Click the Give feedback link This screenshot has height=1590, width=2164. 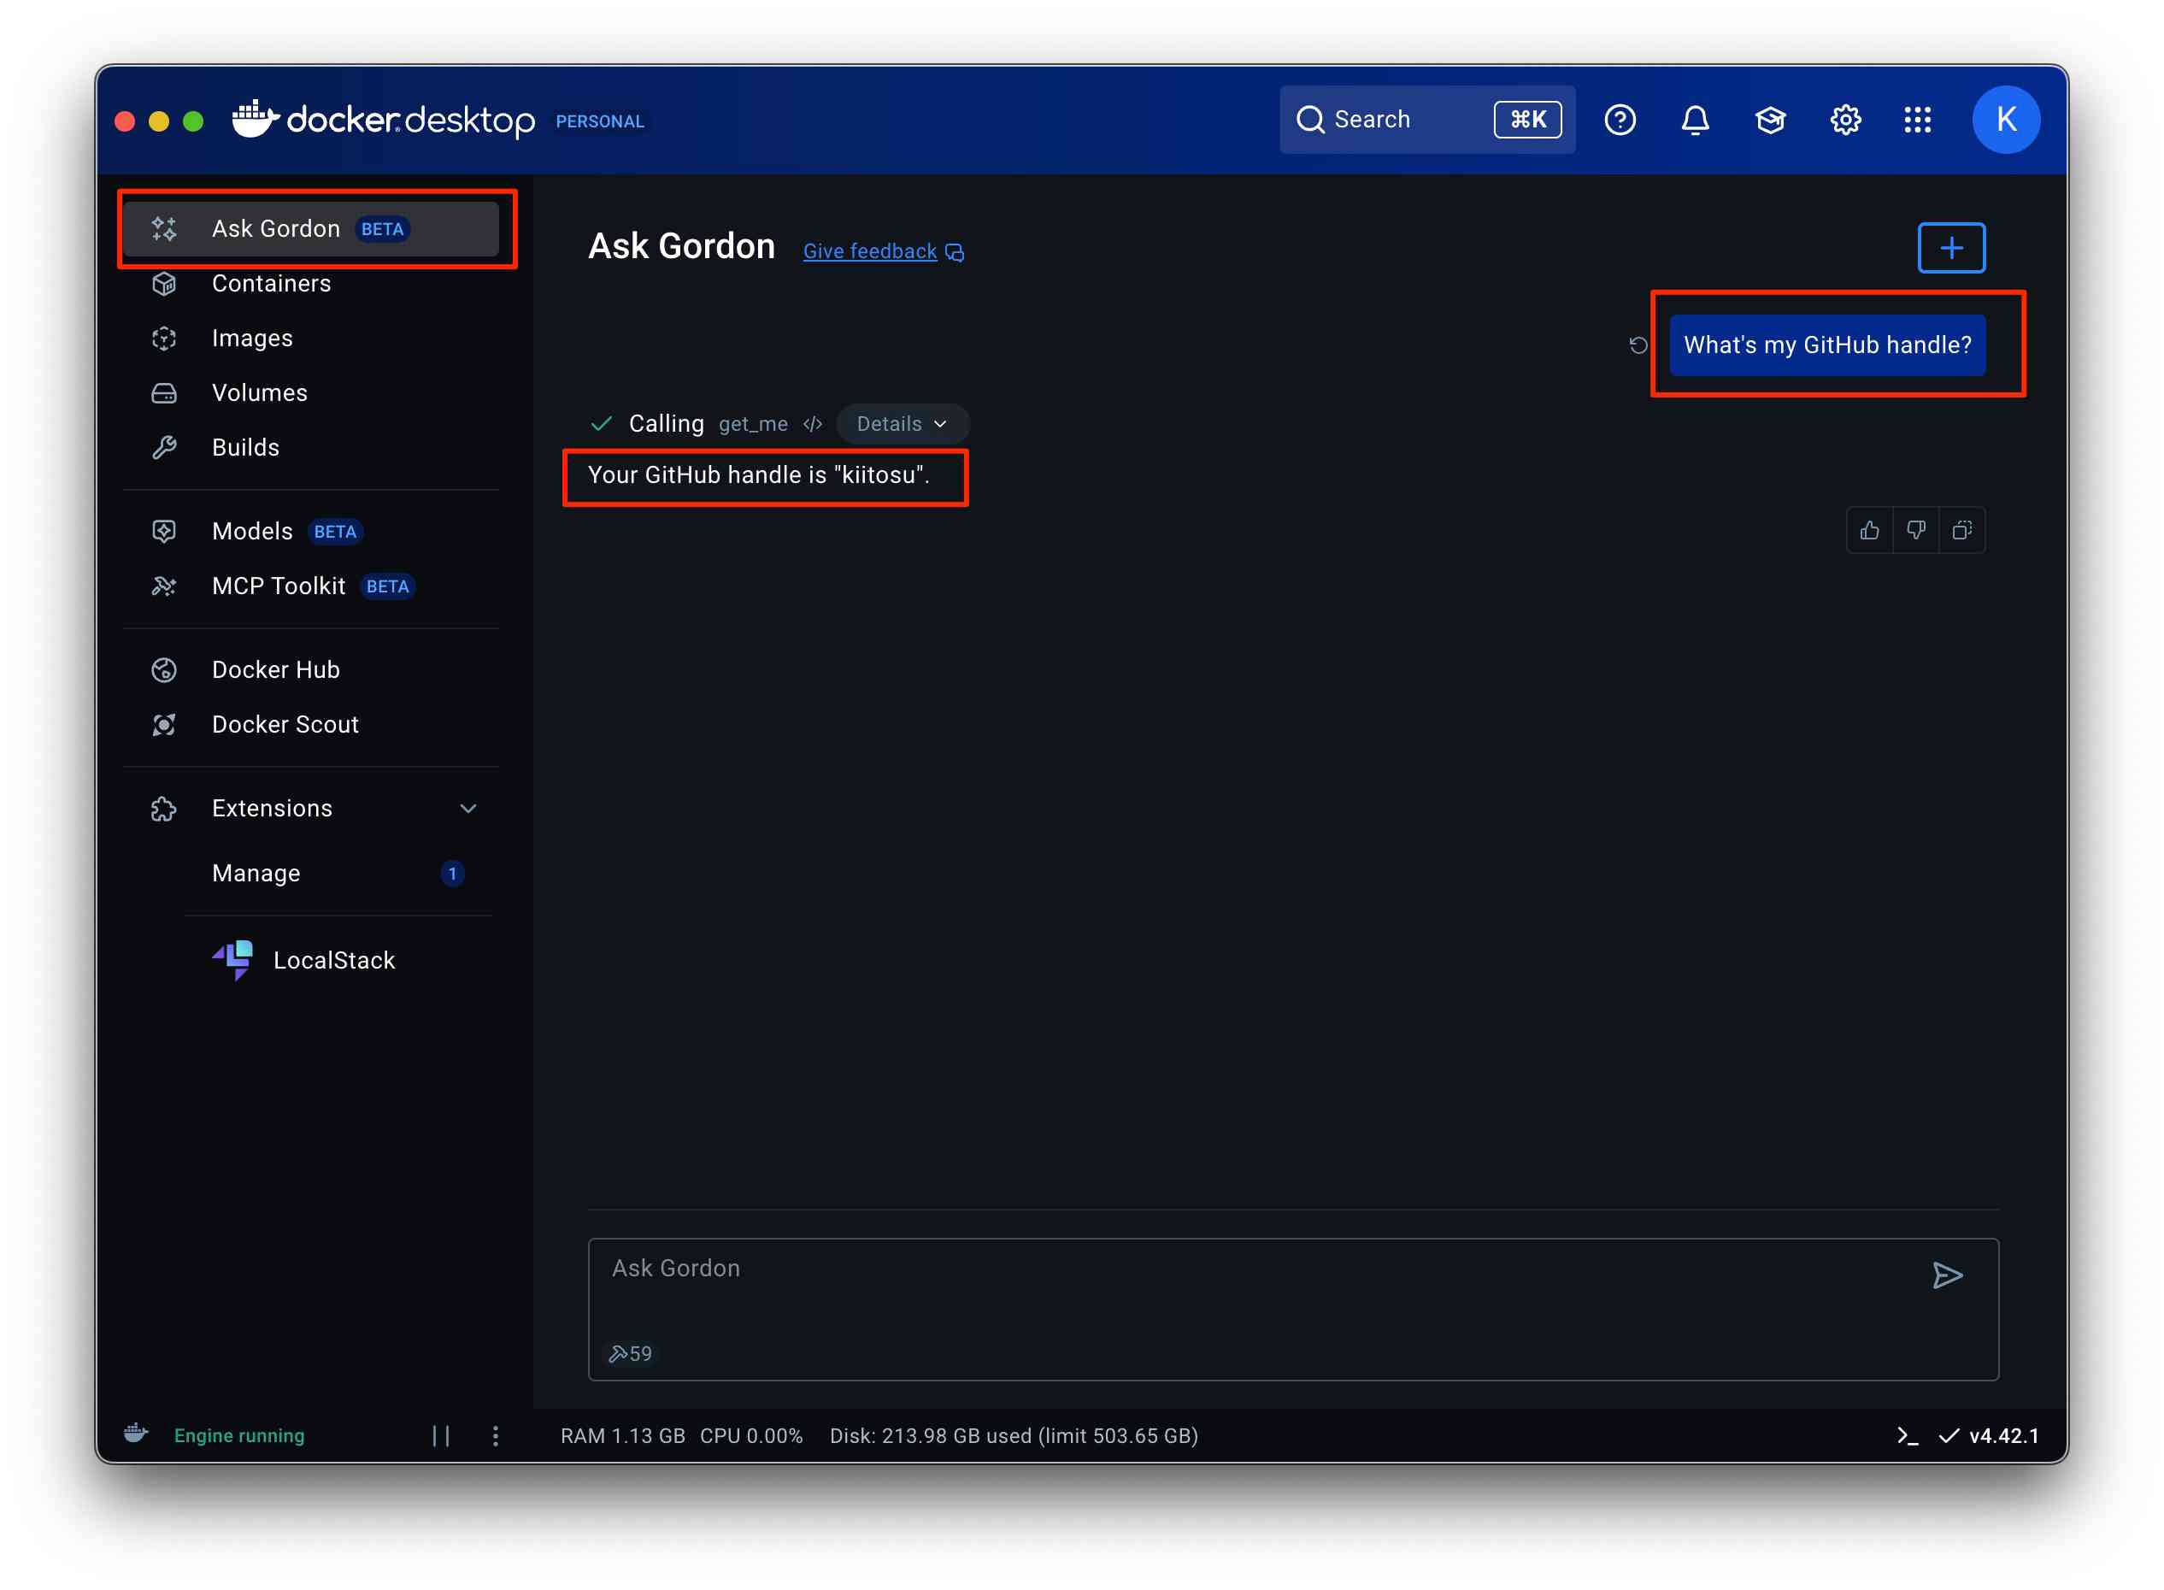[x=870, y=251]
